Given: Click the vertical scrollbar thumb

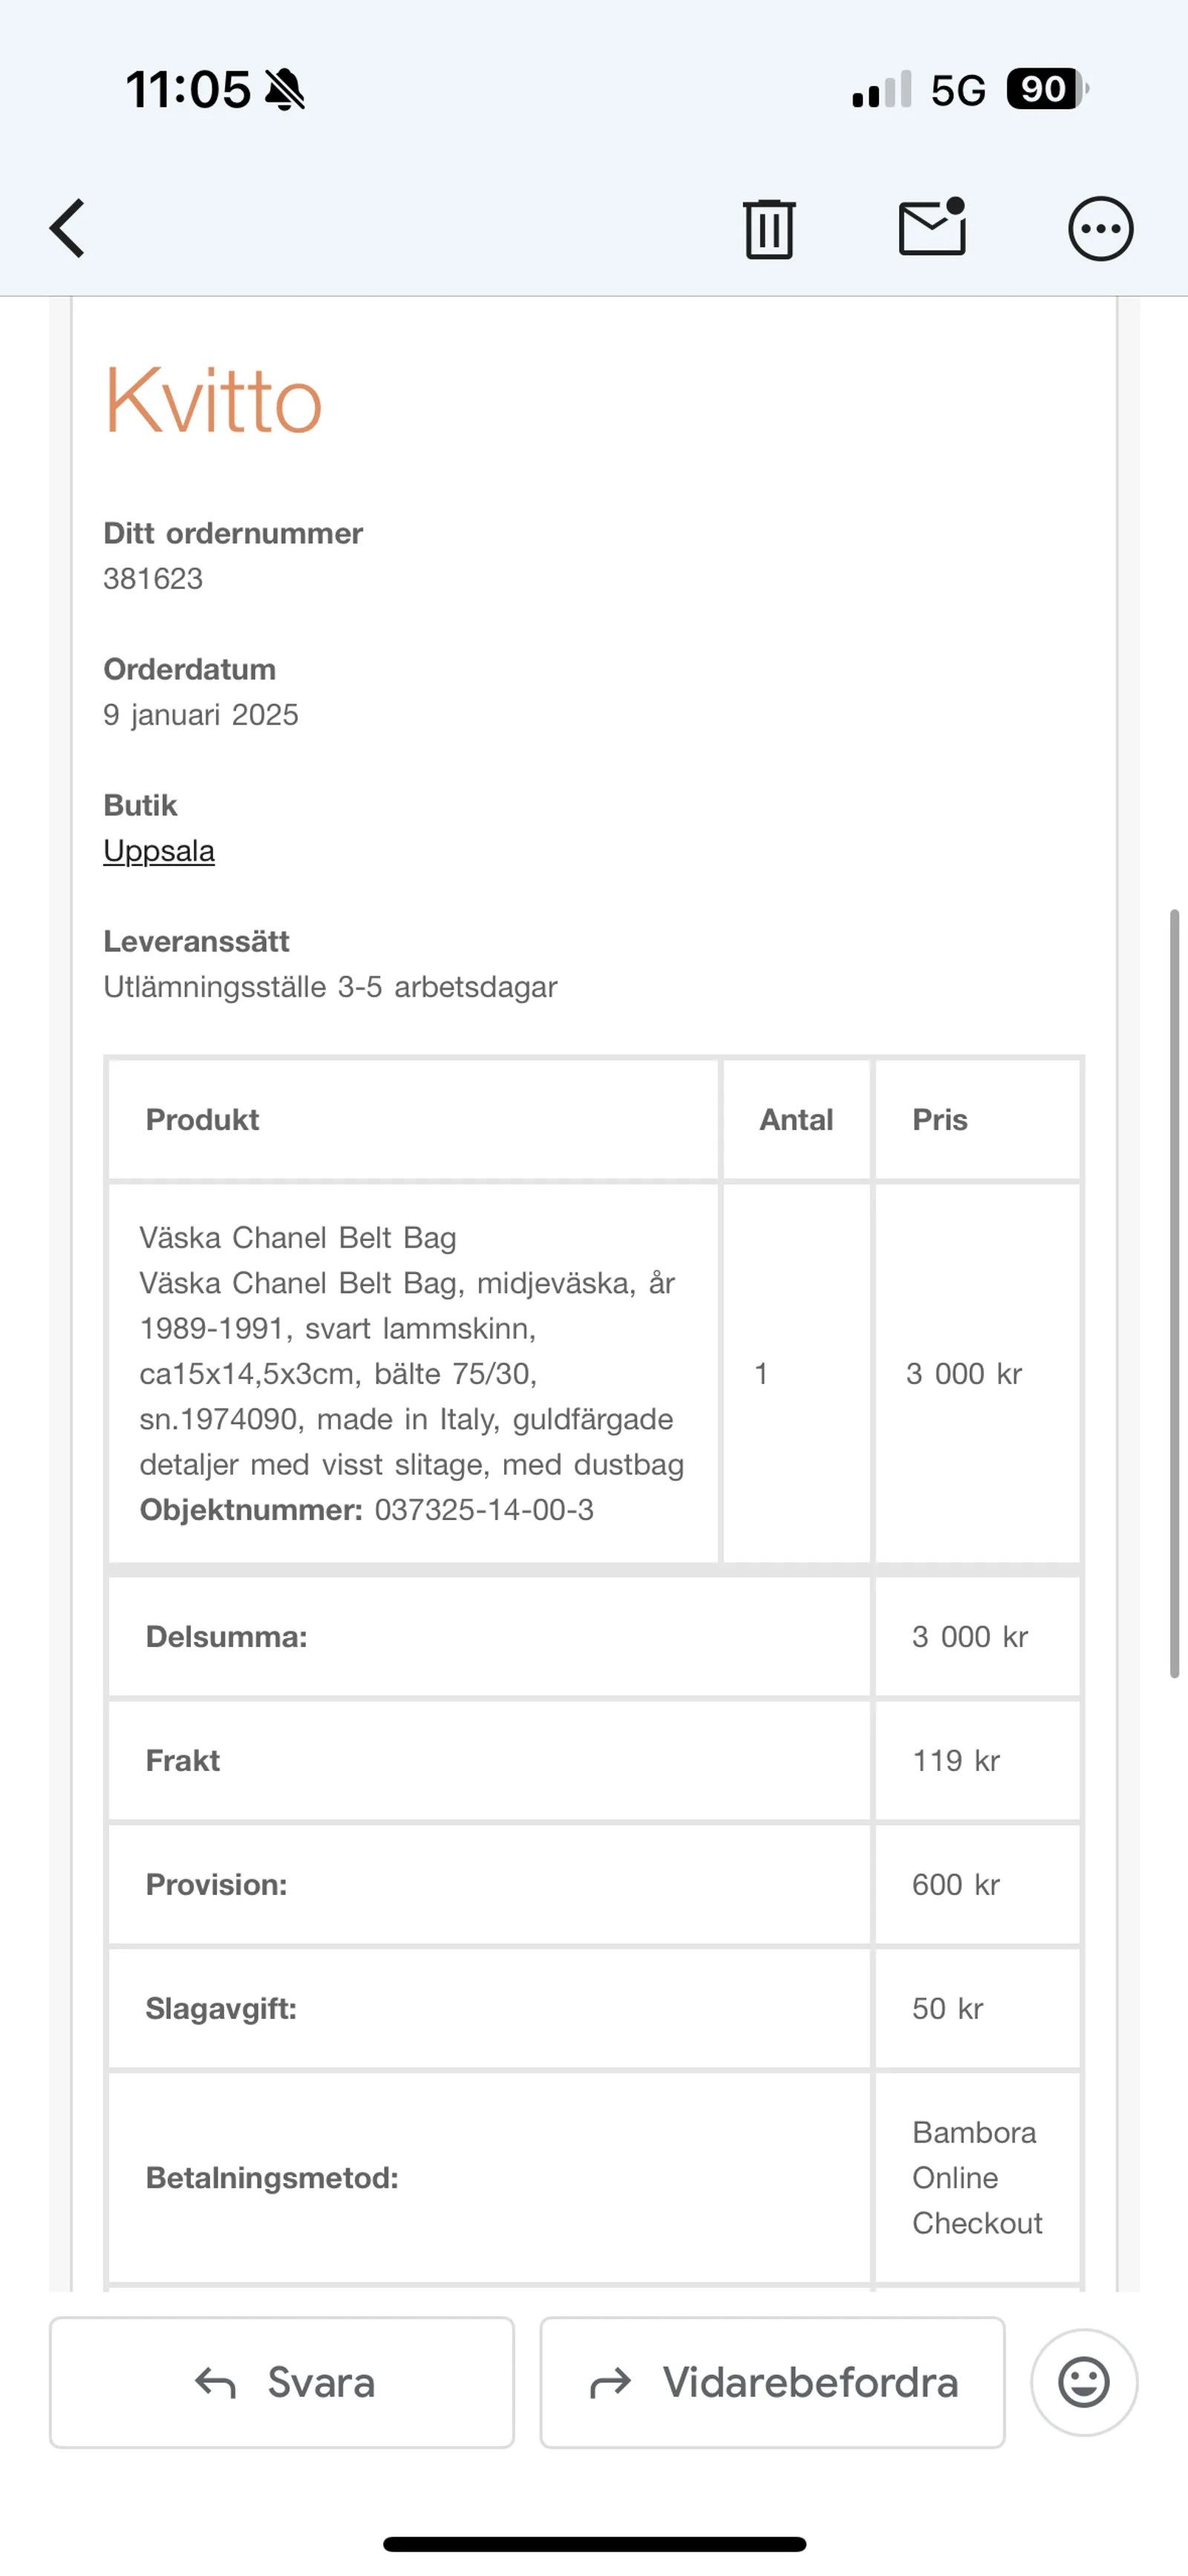Looking at the screenshot, I should tap(1175, 1293).
